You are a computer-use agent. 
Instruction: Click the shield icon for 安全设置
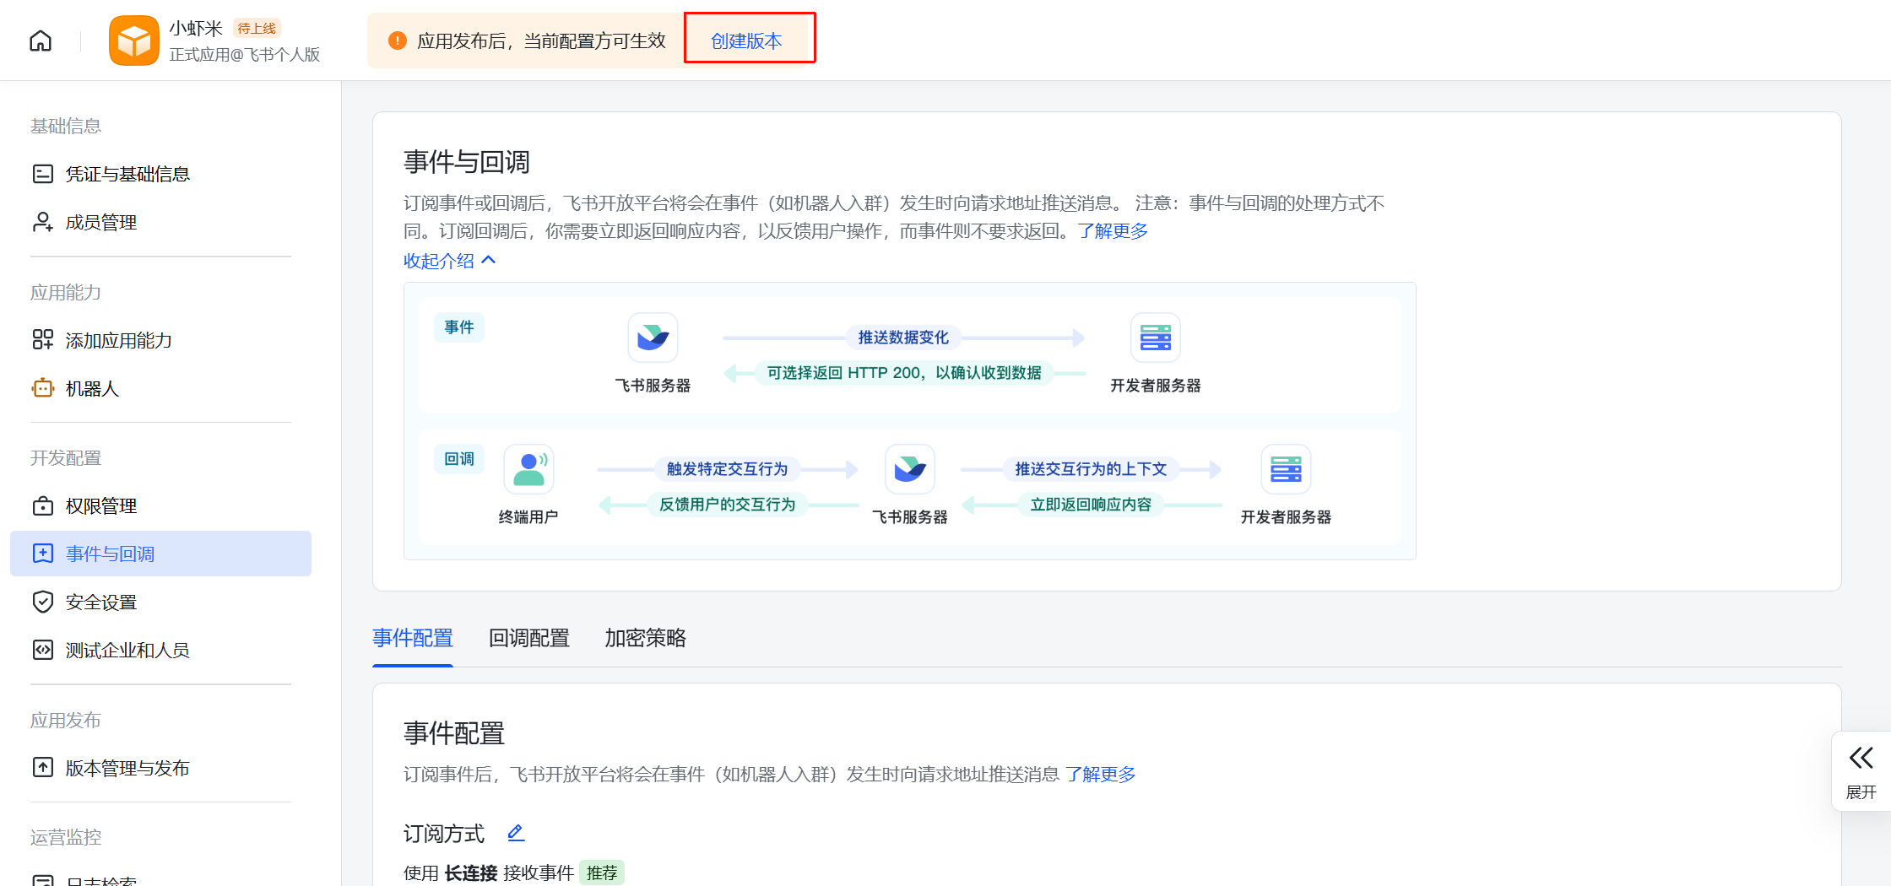(x=42, y=602)
